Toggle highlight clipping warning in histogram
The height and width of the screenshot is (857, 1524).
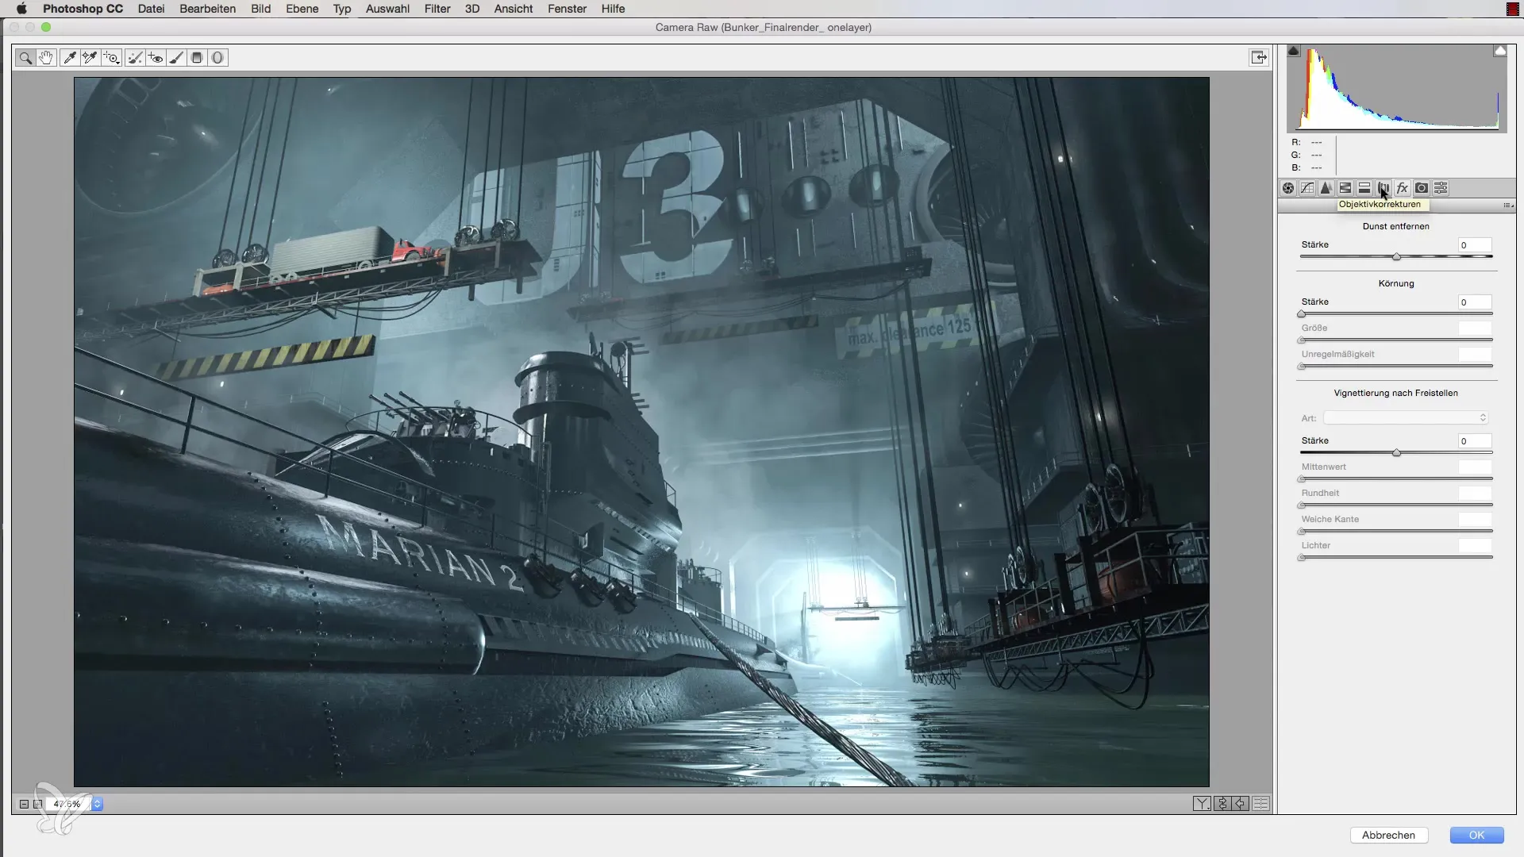tap(1500, 51)
